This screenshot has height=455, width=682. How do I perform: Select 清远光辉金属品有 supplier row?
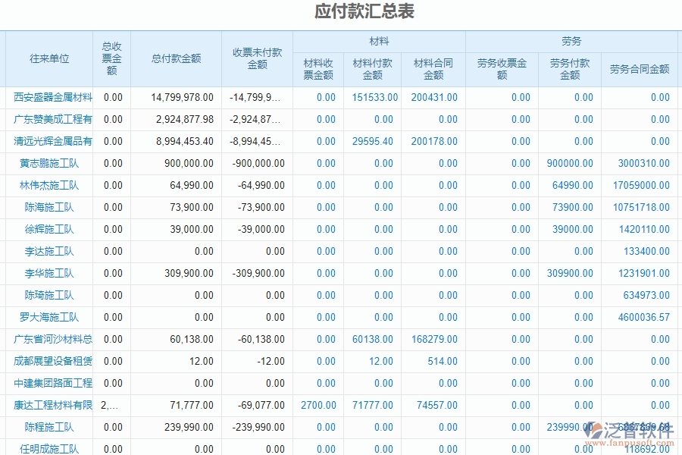click(x=48, y=141)
